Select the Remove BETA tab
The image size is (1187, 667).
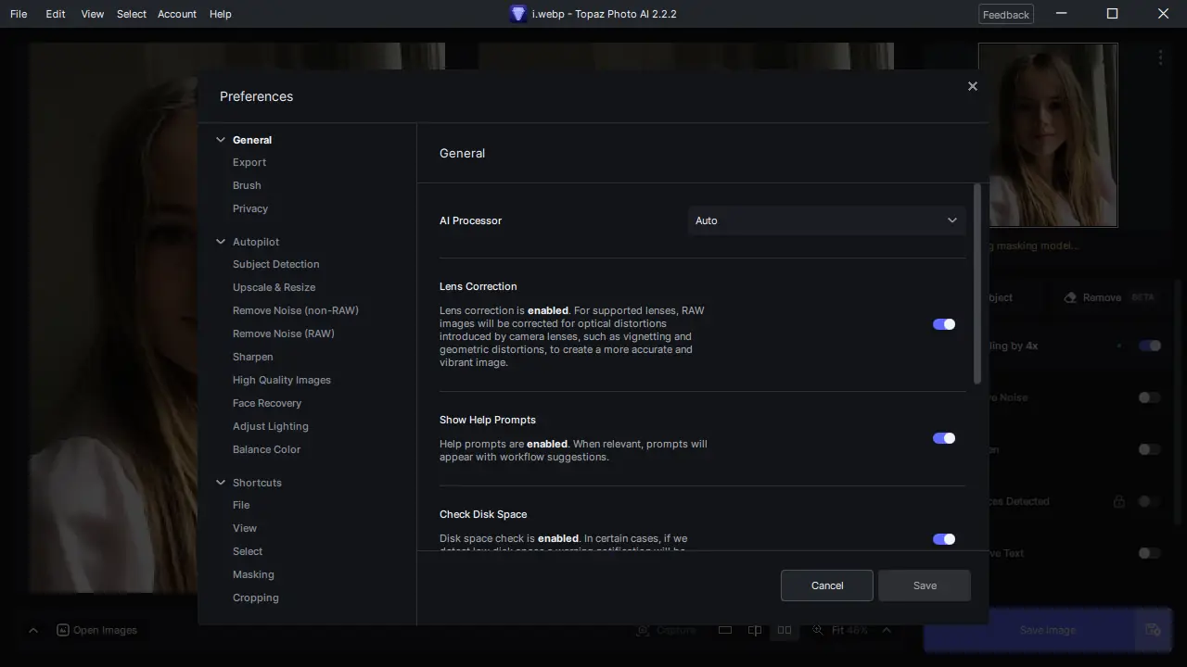click(x=1108, y=297)
